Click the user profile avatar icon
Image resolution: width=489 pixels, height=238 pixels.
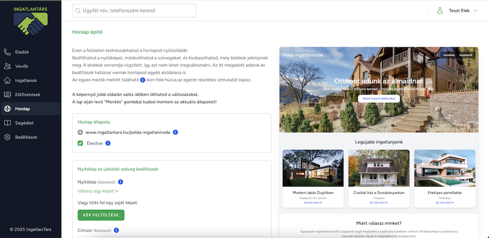pos(440,10)
